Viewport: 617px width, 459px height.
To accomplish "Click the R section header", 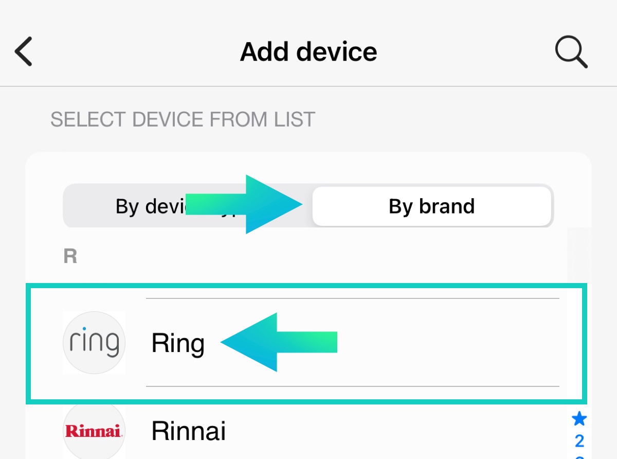I will coord(70,256).
